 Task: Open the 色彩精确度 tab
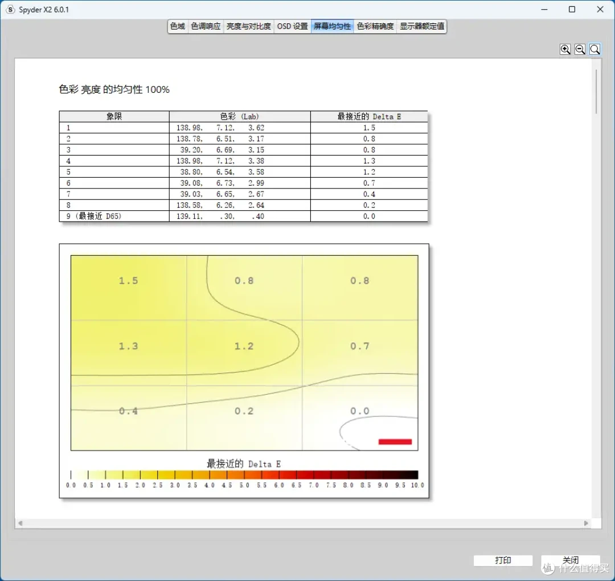point(375,26)
